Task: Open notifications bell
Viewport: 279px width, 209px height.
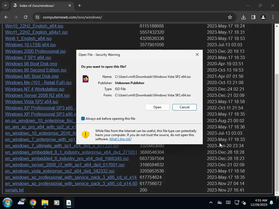Action: pyautogui.click(x=272, y=202)
